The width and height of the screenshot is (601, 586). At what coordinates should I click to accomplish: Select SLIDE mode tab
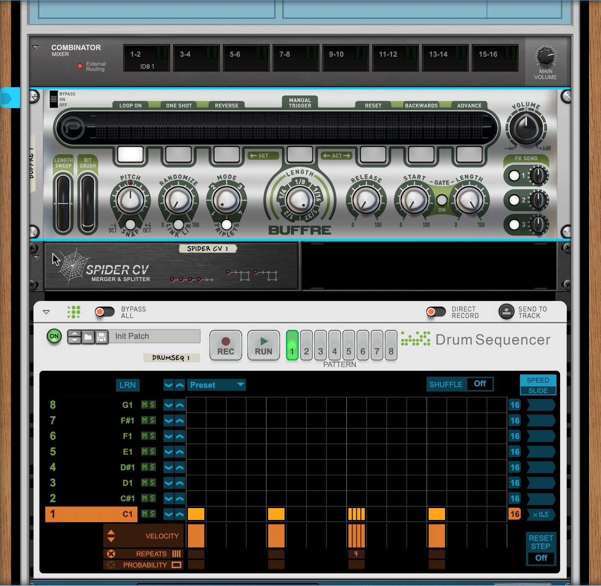coord(538,390)
